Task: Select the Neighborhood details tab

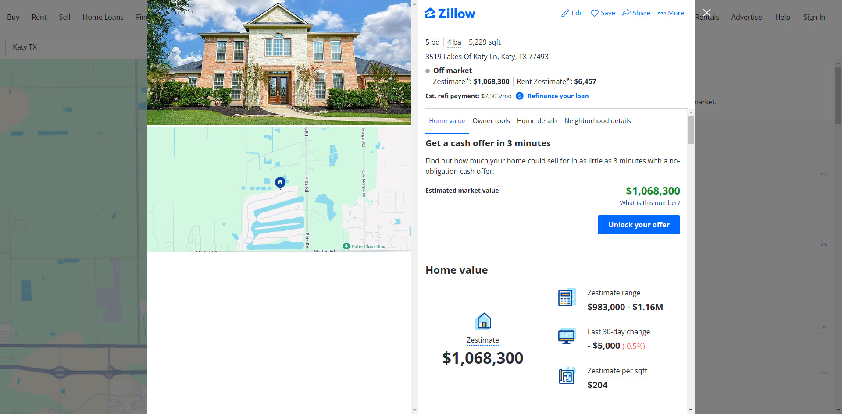Action: click(x=597, y=121)
